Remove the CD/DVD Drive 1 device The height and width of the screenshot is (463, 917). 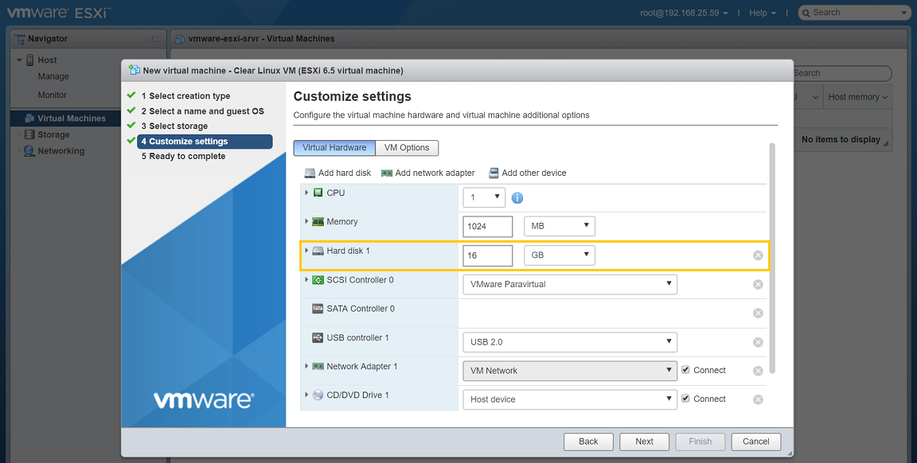point(758,399)
